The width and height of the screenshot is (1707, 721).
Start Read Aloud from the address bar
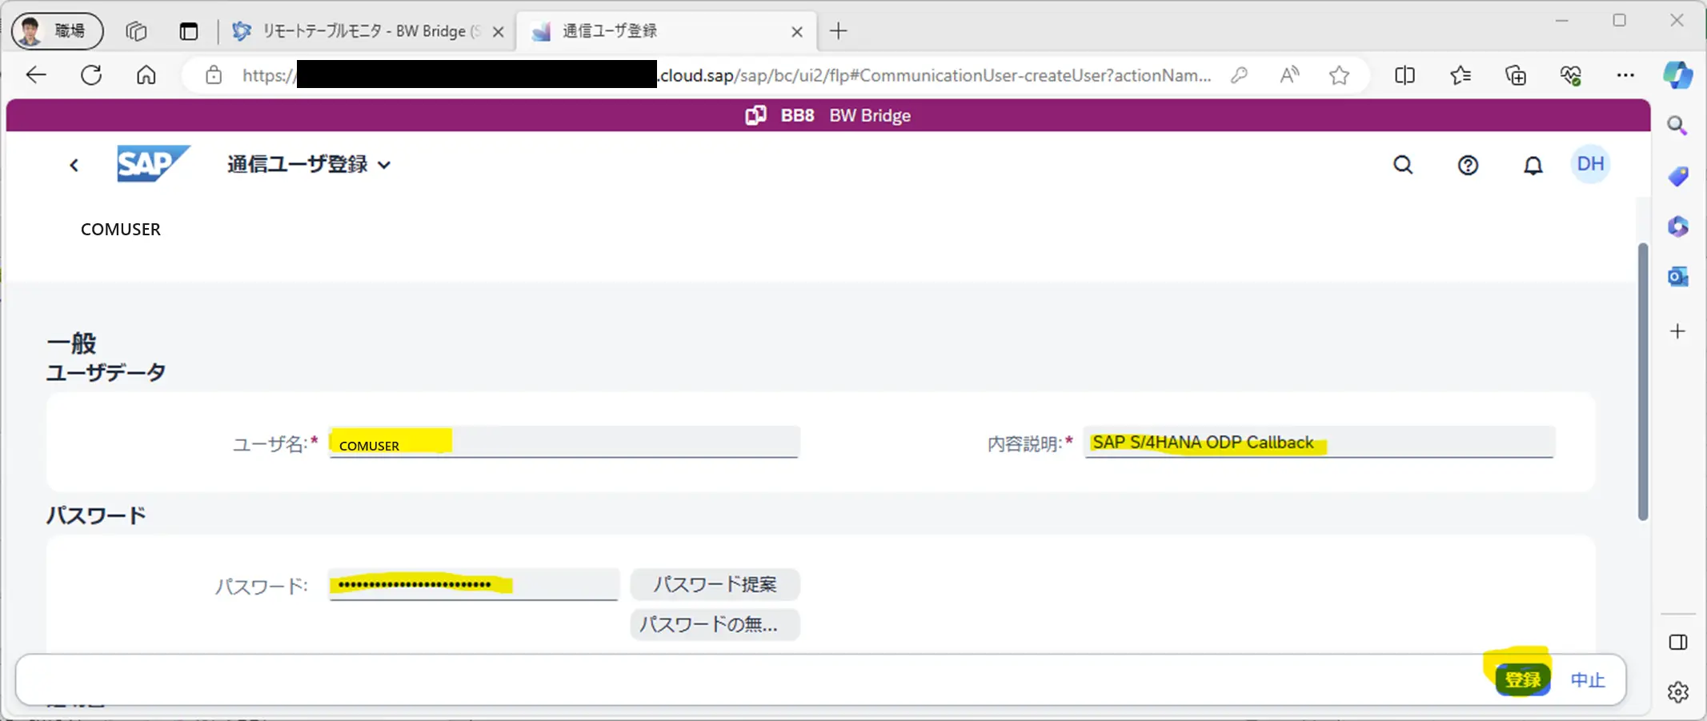(x=1289, y=75)
